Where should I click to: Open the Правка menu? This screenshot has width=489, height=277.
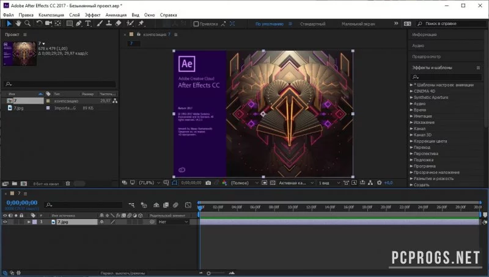(x=26, y=15)
